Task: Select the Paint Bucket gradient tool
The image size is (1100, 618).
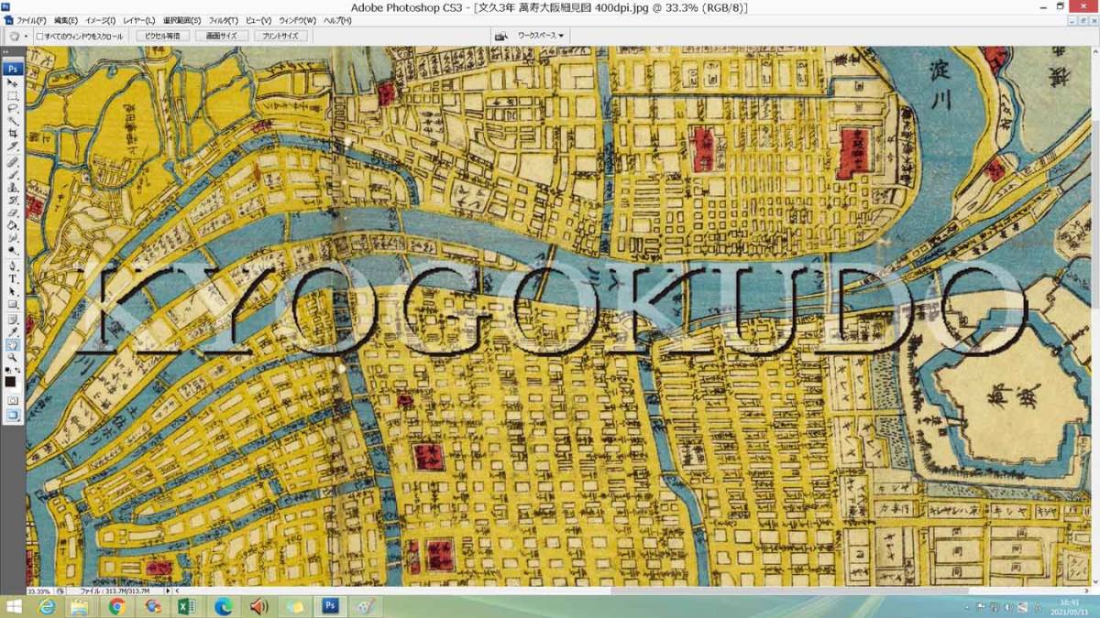Action: pos(13,225)
